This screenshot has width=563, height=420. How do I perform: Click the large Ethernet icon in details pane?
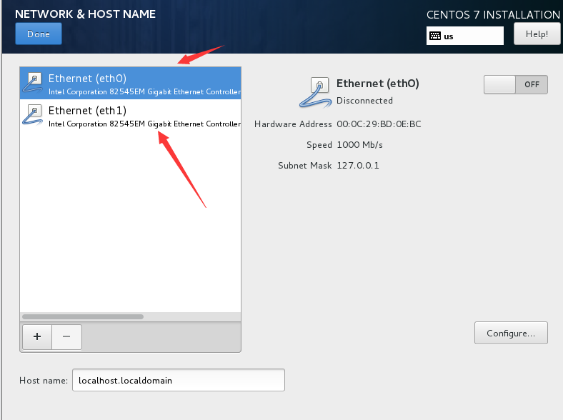315,93
